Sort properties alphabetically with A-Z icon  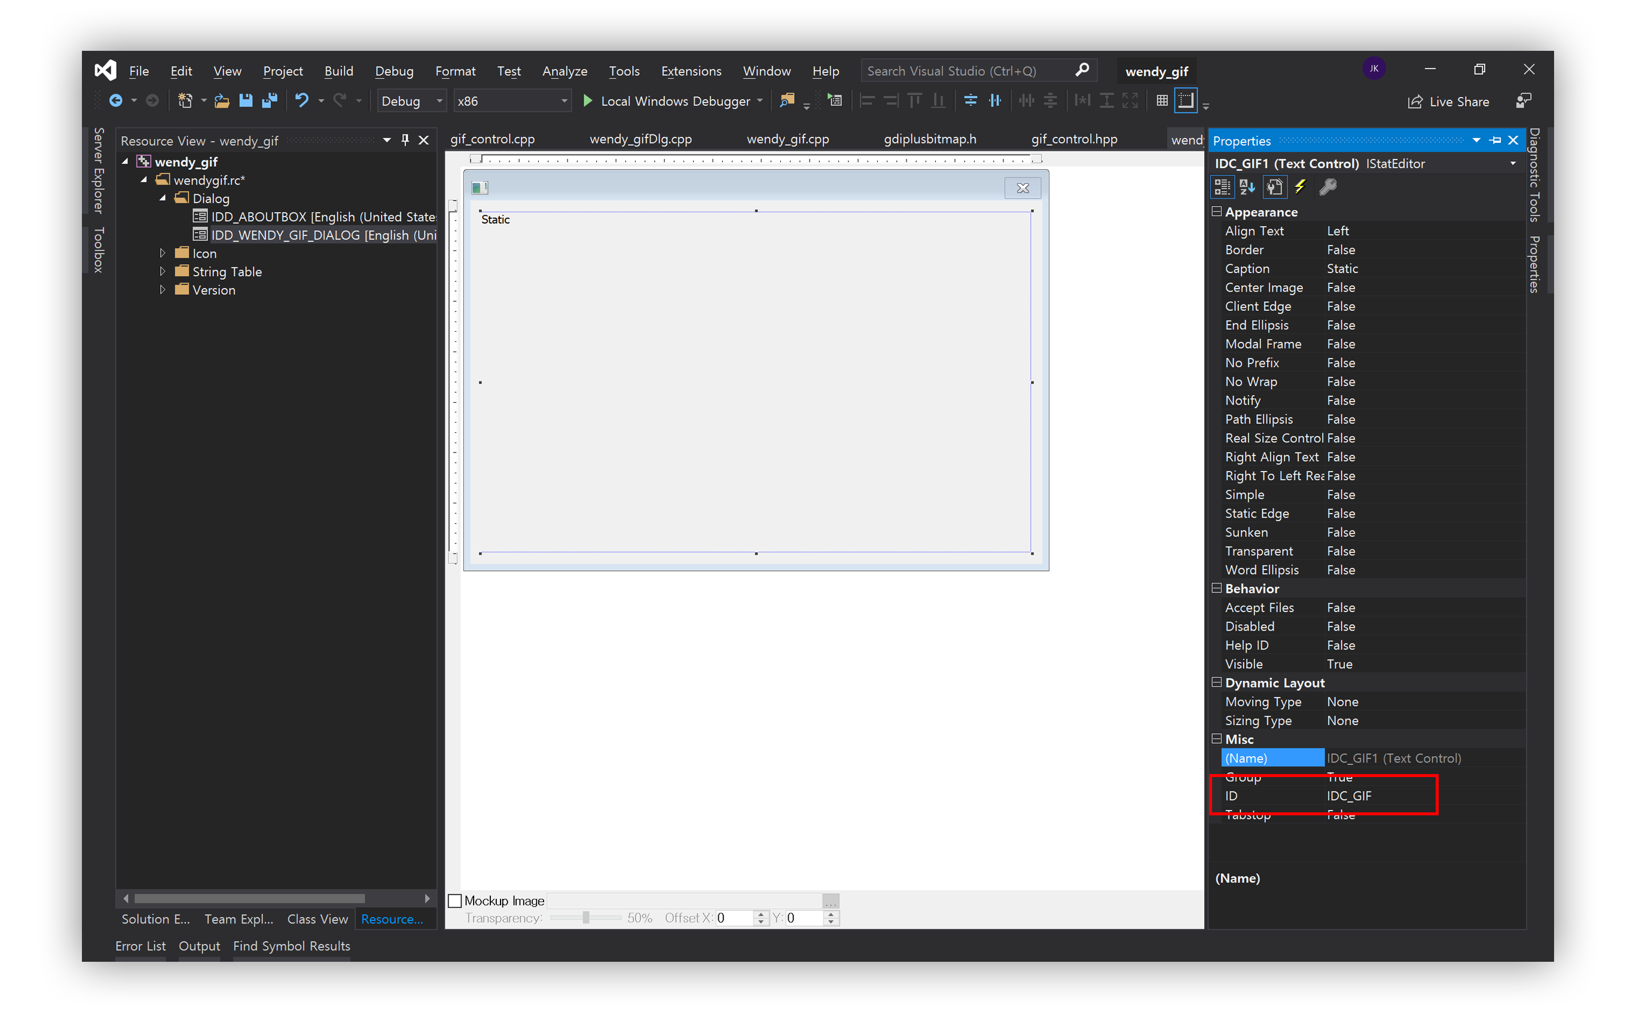point(1246,188)
